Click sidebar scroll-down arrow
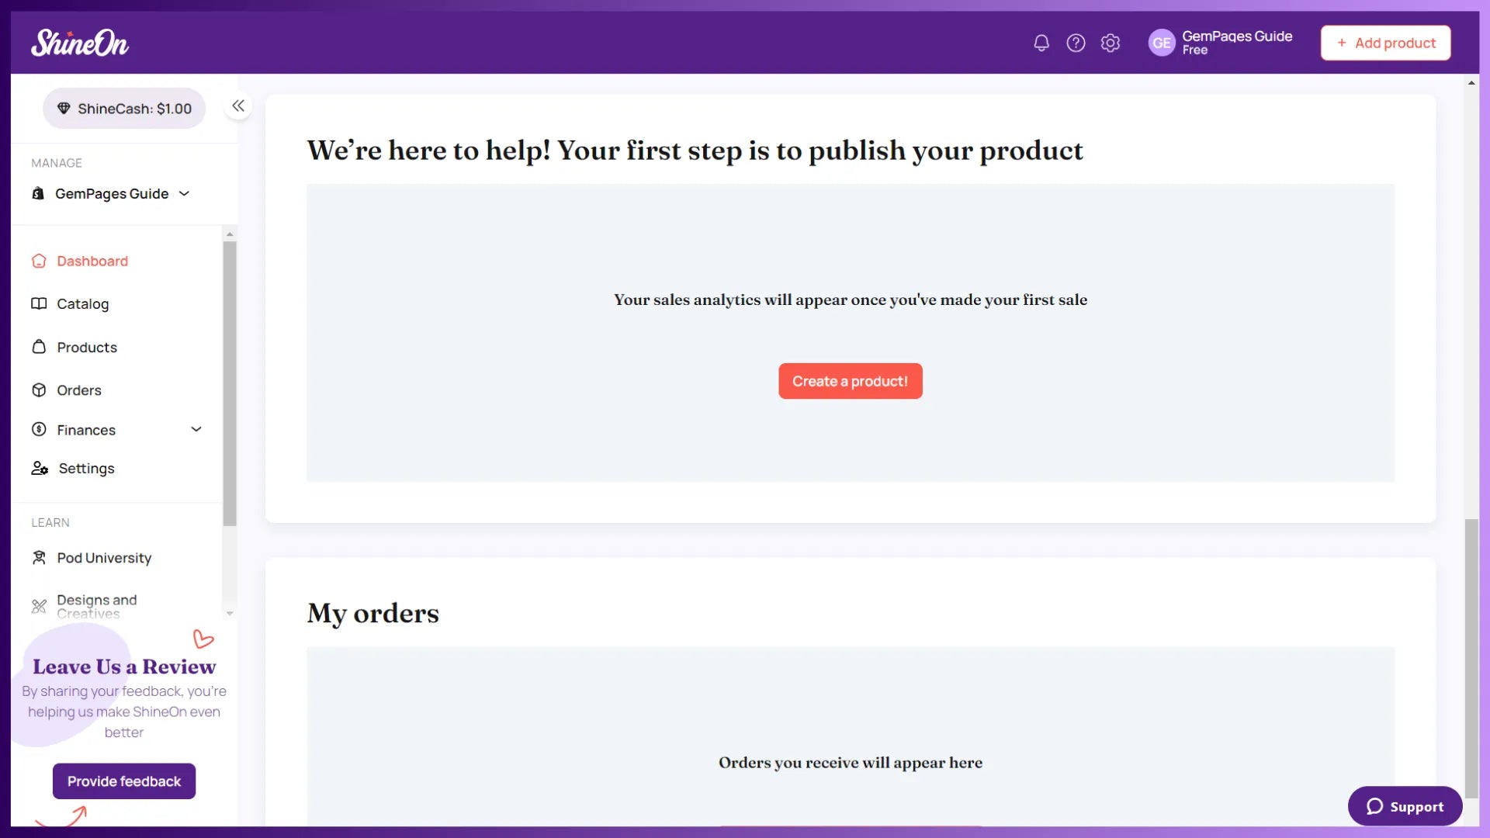Image resolution: width=1490 pixels, height=838 pixels. point(230,613)
